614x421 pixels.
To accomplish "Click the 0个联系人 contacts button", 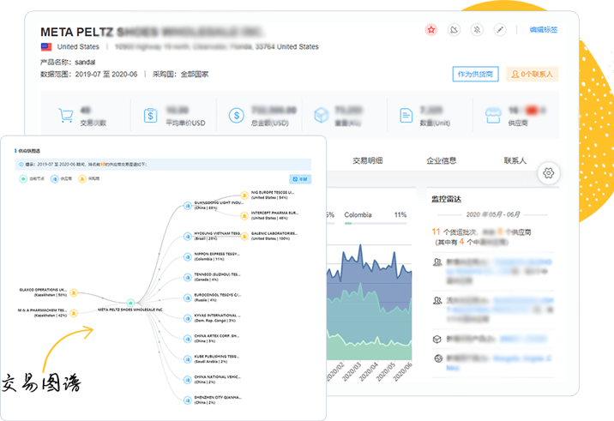I will click(533, 75).
